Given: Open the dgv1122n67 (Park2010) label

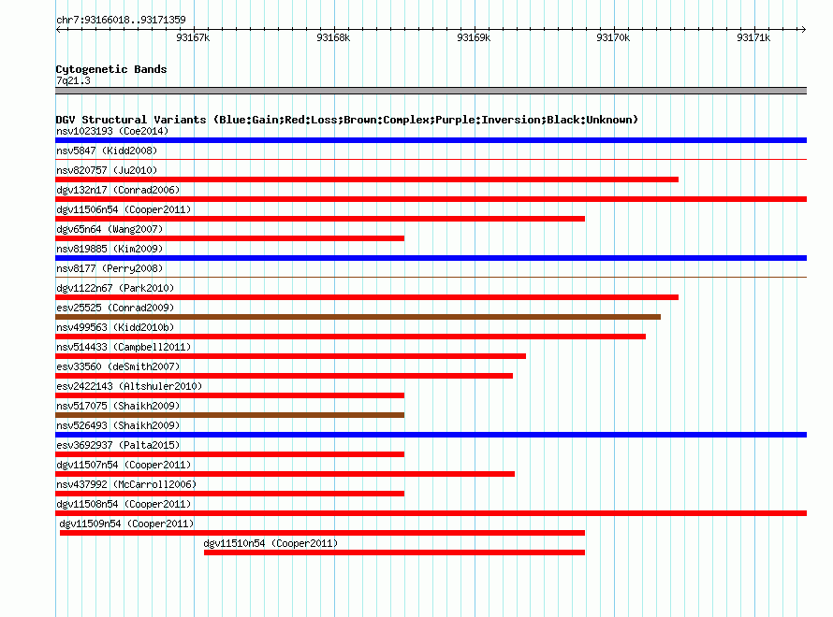Looking at the screenshot, I should [x=115, y=288].
